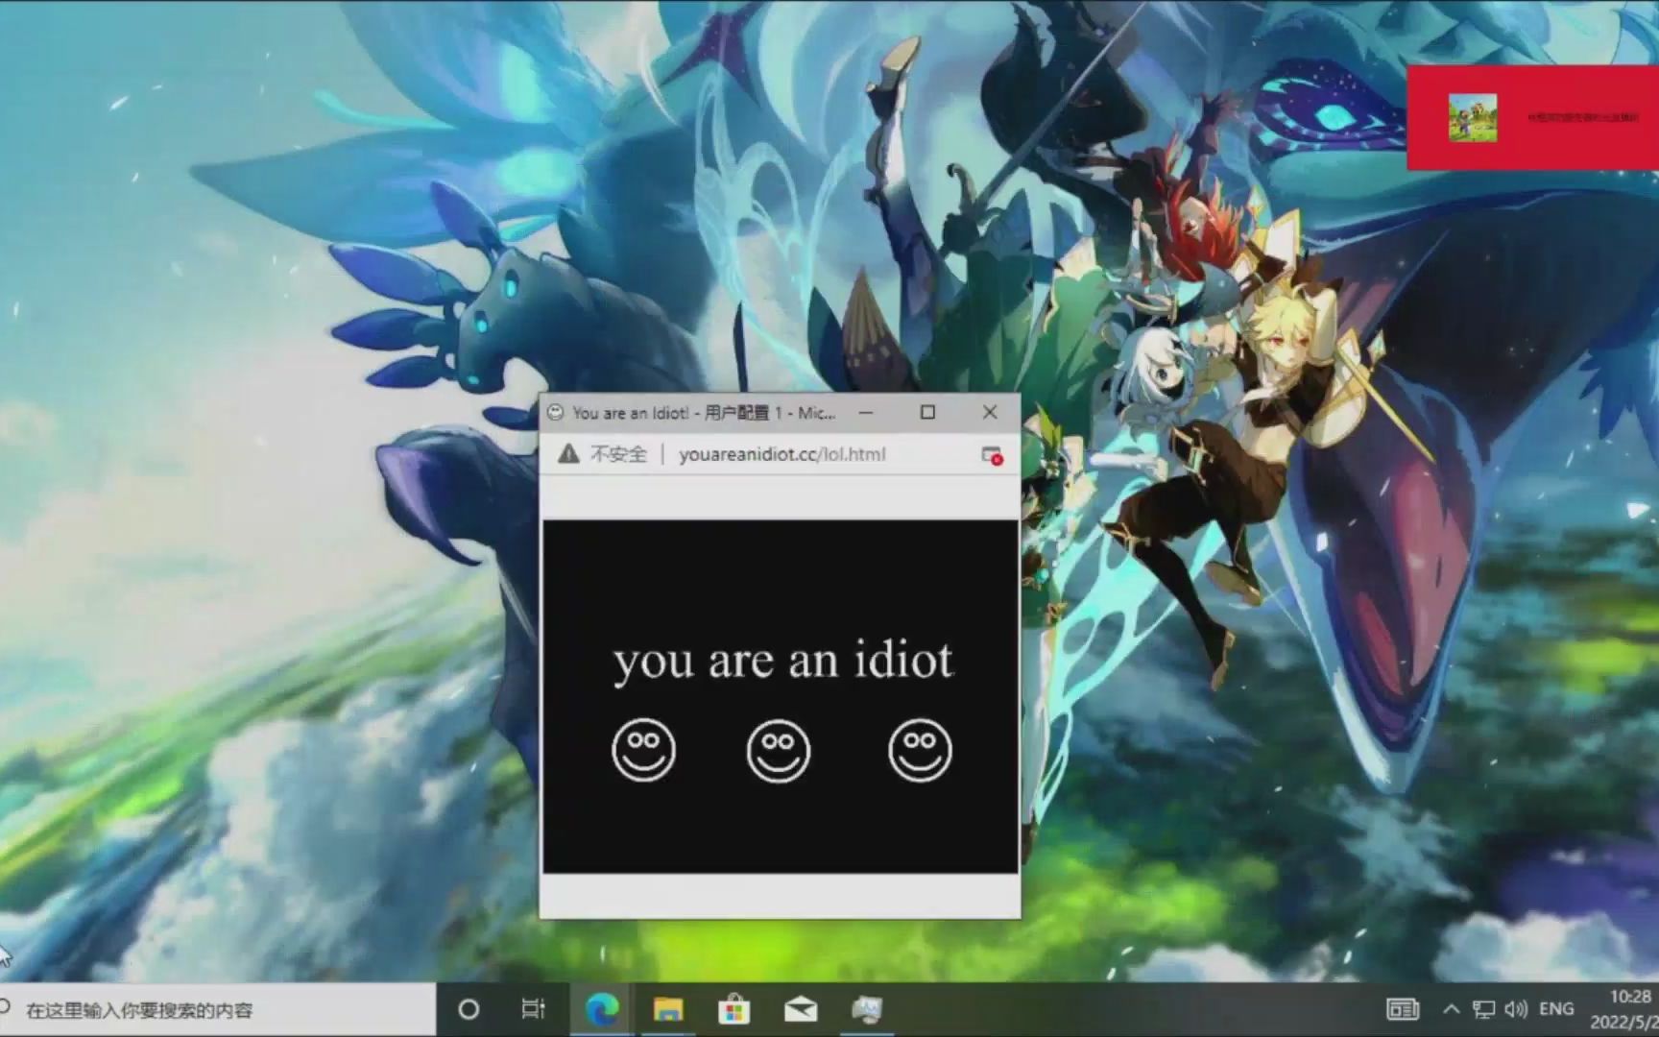Viewport: 1659px width, 1037px height.
Task: Open File Explorer from the taskbar
Action: (x=668, y=1009)
